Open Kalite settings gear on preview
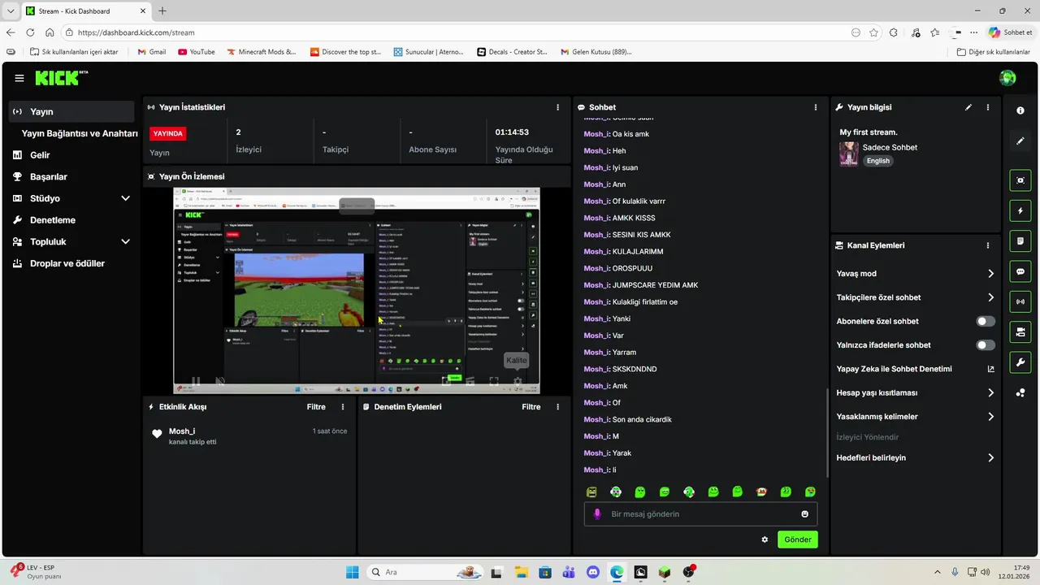 (518, 381)
